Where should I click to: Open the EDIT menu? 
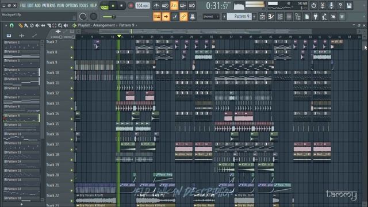30,5
